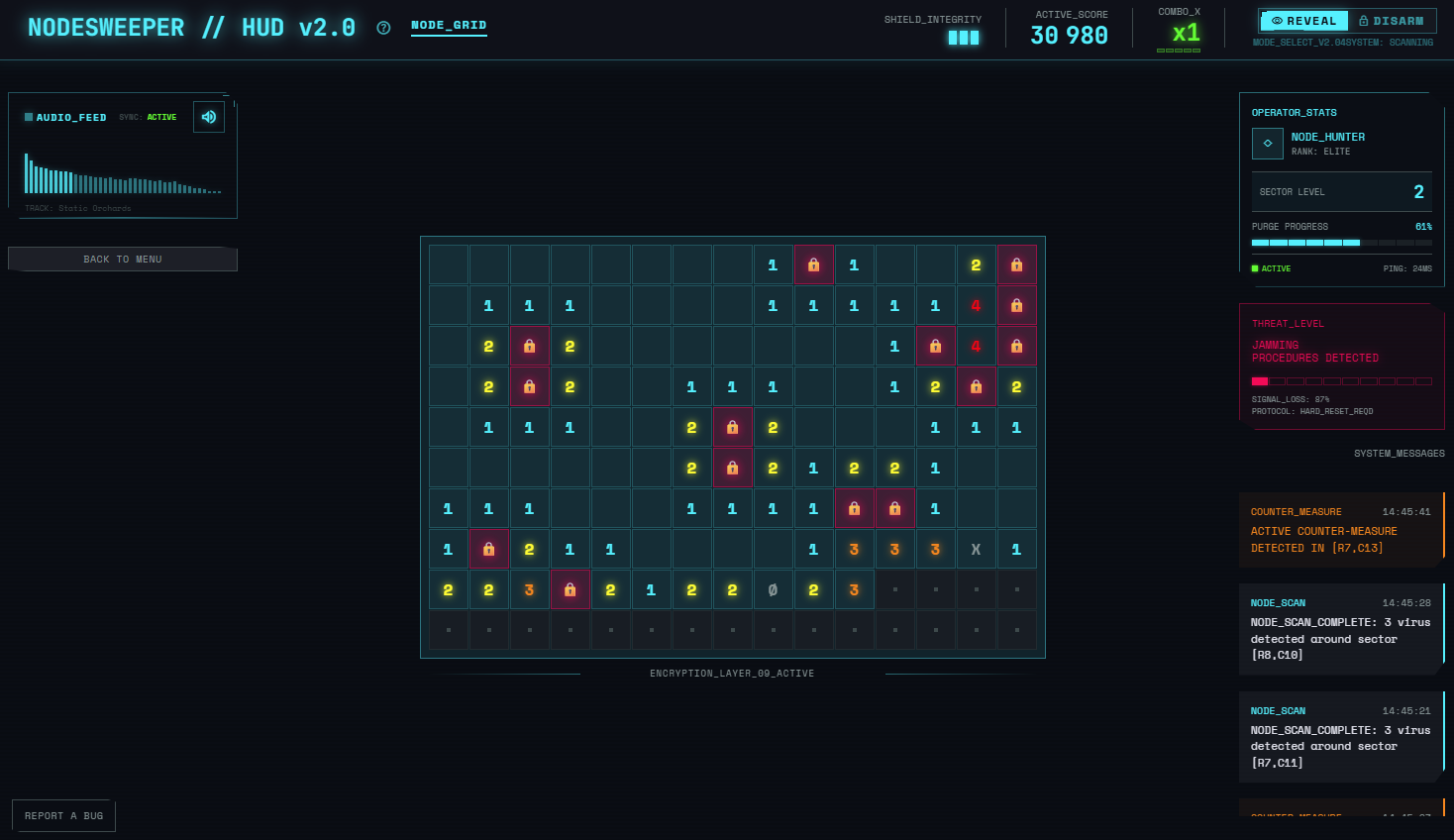Select upper of two stacked locks in grid center

pyautogui.click(x=733, y=428)
